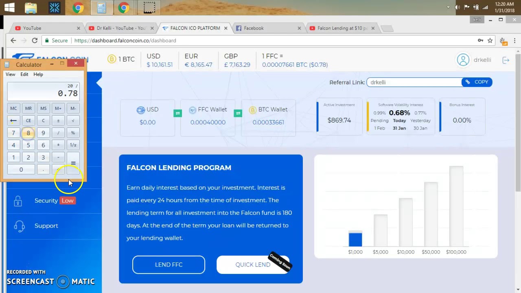This screenshot has width=521, height=293.
Task: Open Calculator View menu
Action: (x=11, y=74)
